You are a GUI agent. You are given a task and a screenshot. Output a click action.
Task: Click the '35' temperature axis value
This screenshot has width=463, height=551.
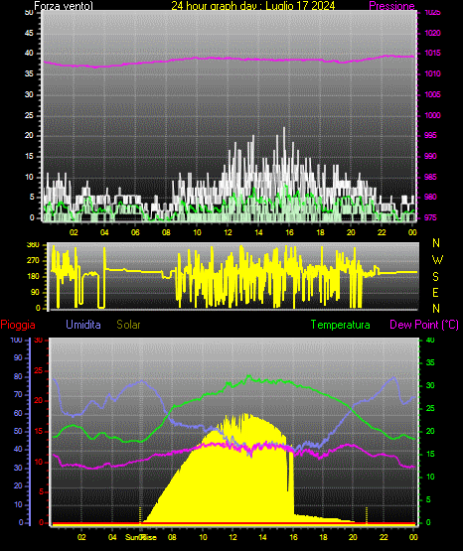point(430,362)
